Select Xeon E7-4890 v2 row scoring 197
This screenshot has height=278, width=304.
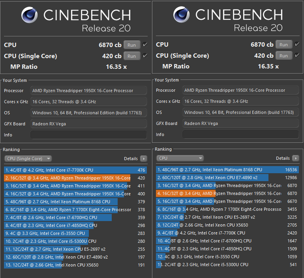point(75,257)
